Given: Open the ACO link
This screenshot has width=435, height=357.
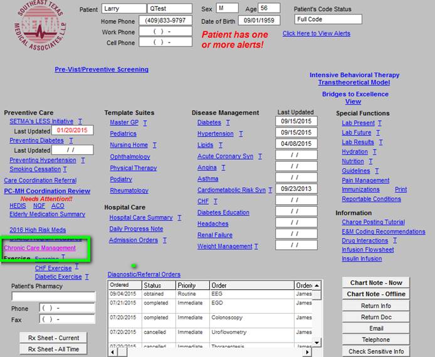Looking at the screenshot, I should tap(58, 206).
